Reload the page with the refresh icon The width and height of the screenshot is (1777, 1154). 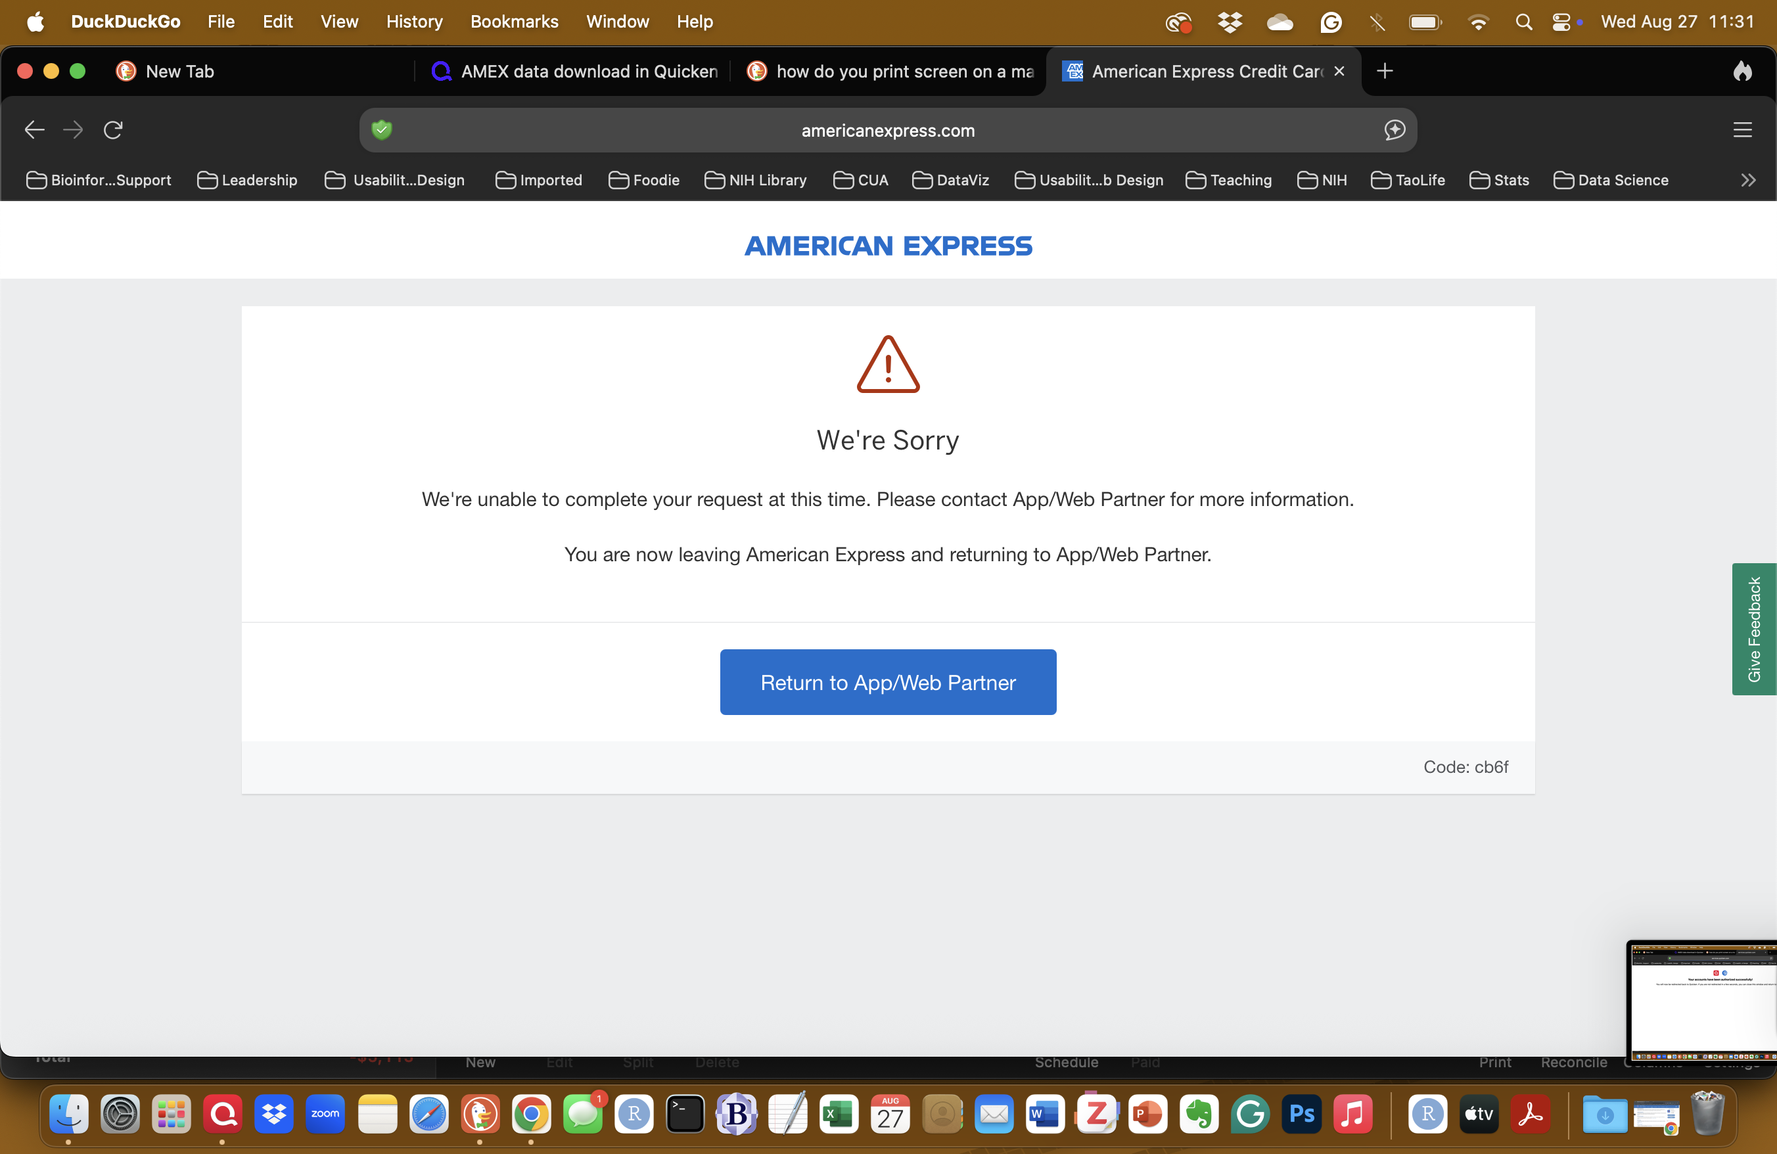[113, 130]
